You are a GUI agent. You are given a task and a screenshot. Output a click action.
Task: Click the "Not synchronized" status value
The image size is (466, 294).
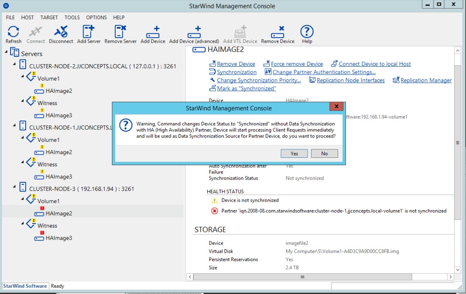(x=305, y=178)
